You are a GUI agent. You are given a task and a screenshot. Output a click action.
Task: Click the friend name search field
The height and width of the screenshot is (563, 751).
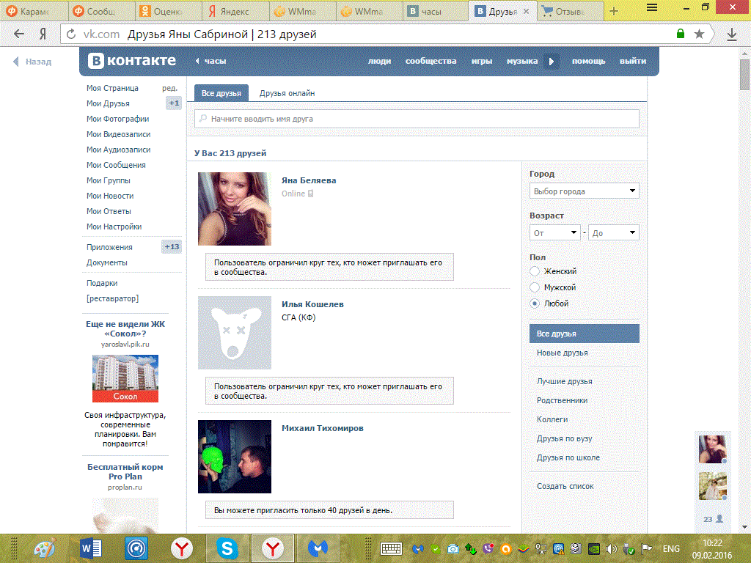click(x=417, y=119)
